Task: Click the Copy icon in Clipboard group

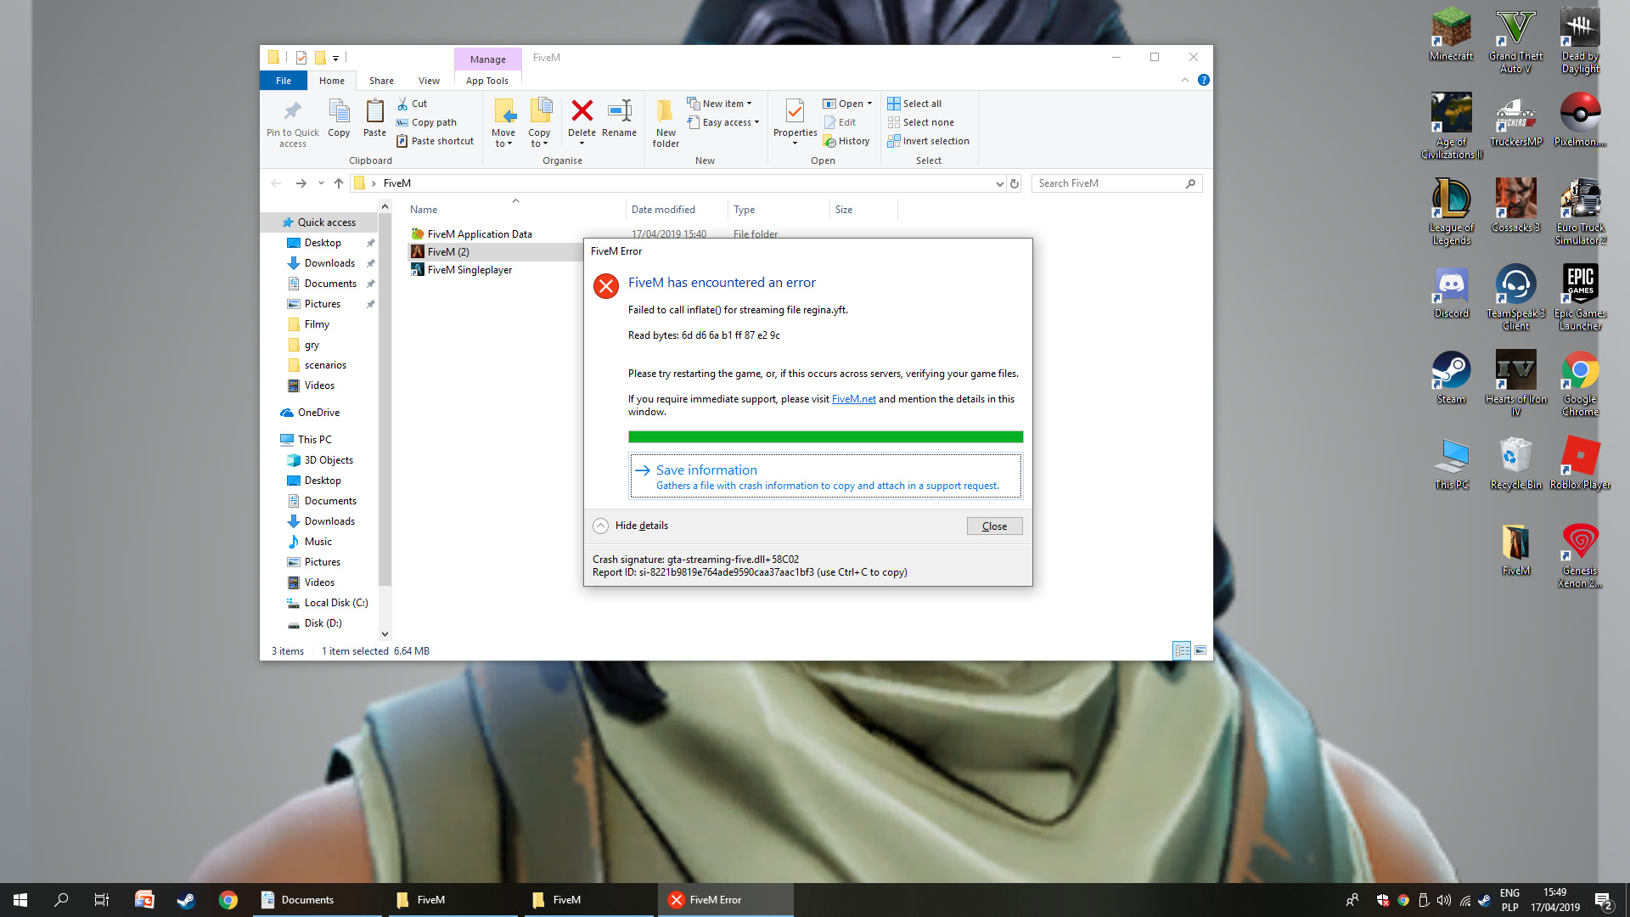Action: (339, 118)
